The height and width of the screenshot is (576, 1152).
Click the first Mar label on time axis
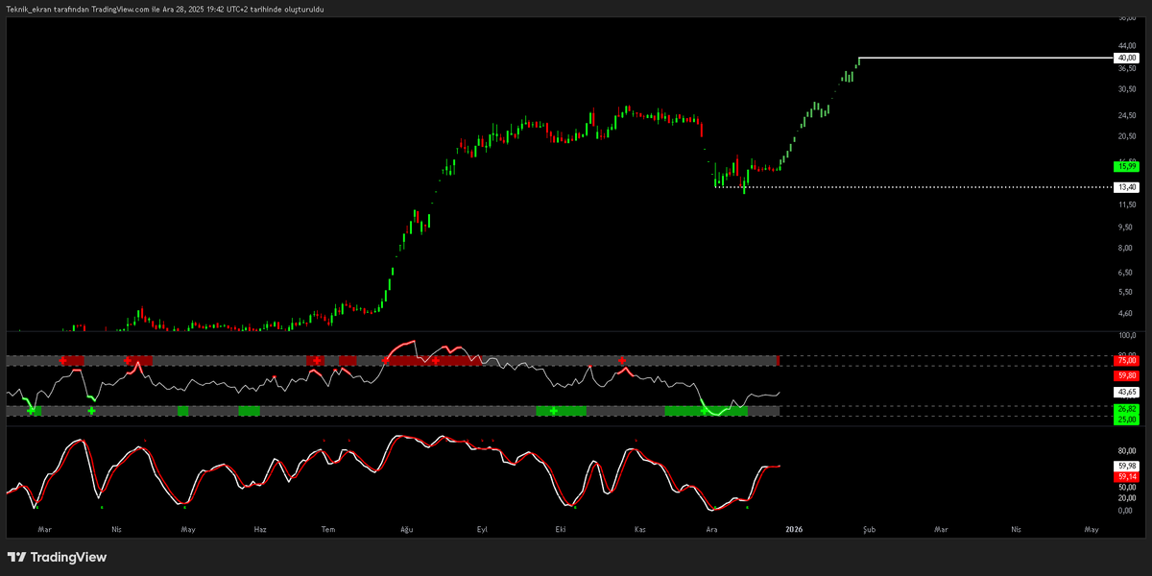tap(43, 529)
